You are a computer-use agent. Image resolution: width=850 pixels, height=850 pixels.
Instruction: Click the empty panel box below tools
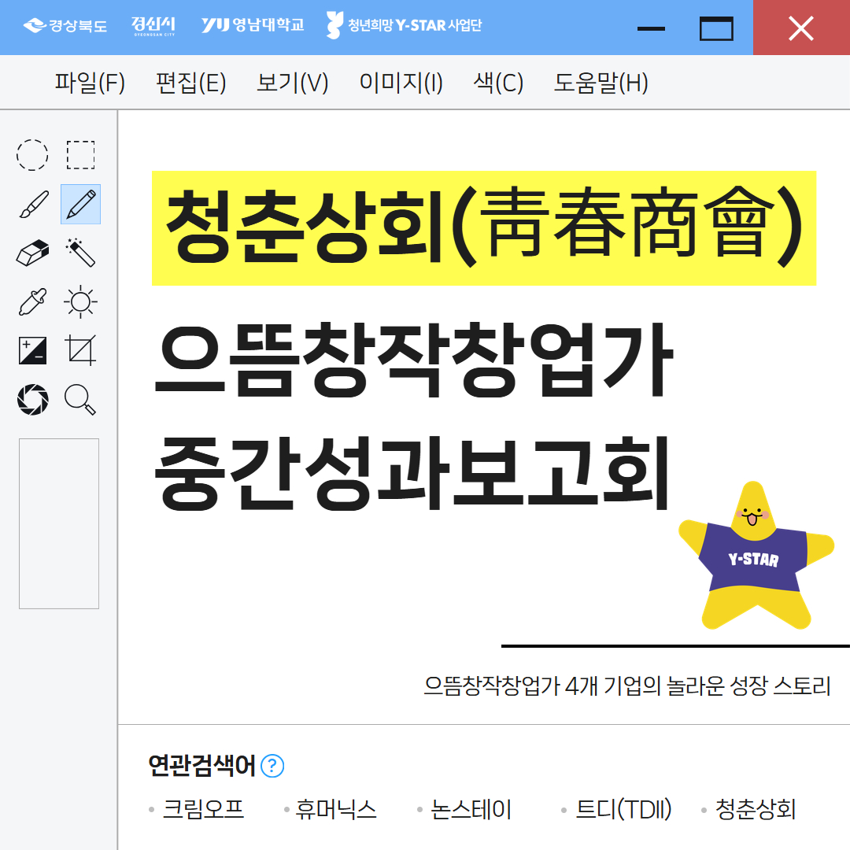point(59,523)
